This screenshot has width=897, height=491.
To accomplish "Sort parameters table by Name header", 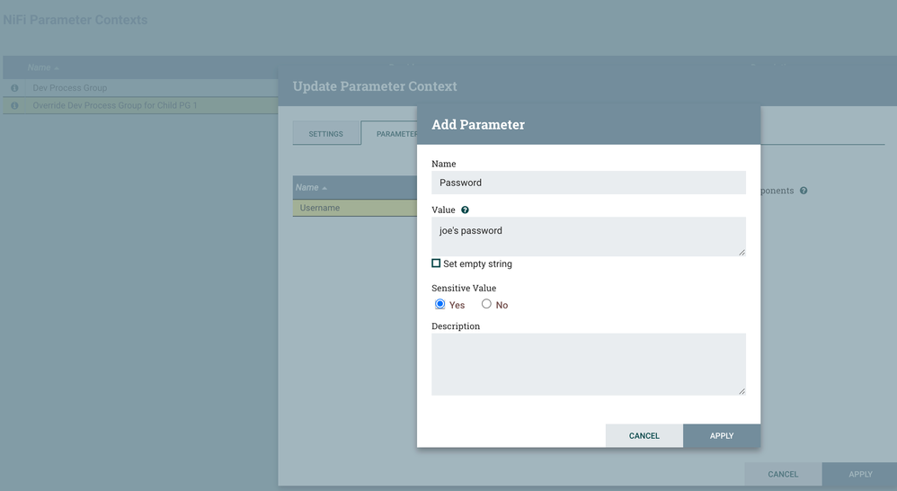I will [x=311, y=187].
